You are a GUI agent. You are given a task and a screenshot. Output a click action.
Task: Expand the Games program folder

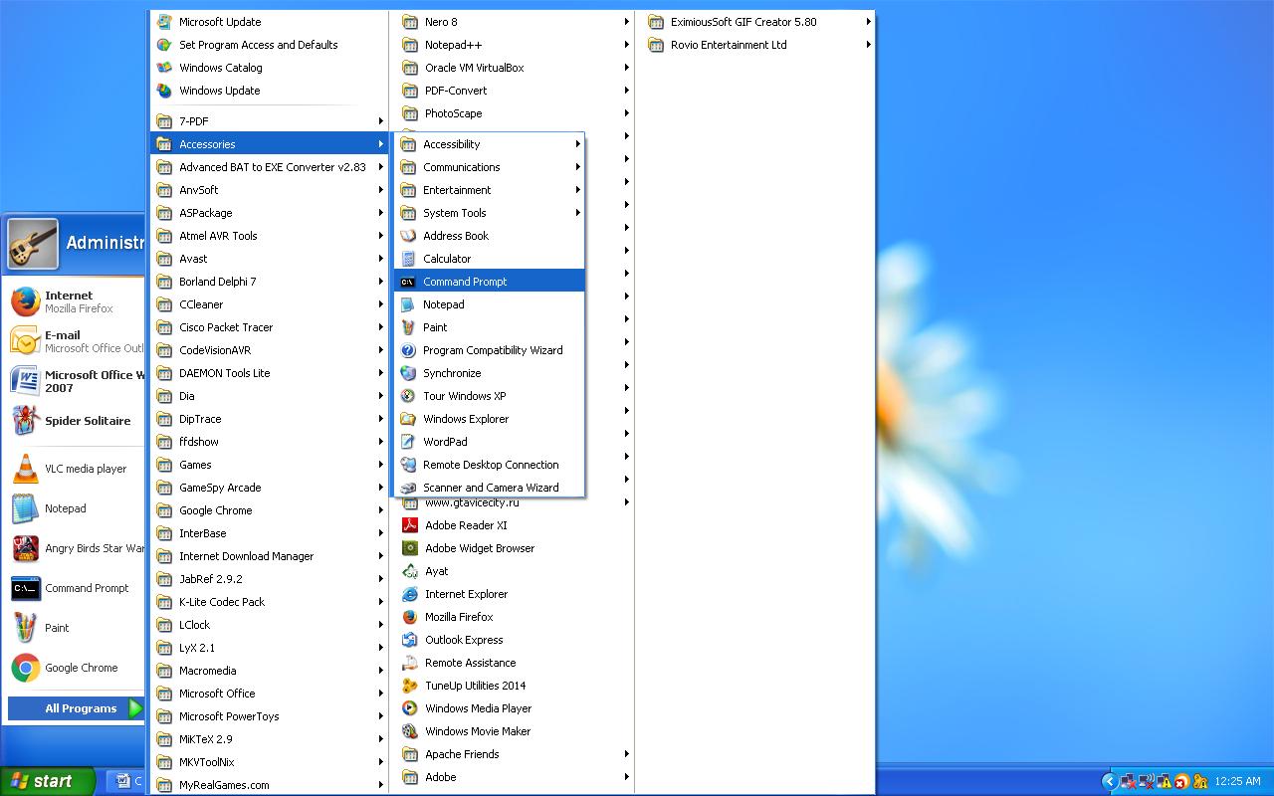pos(269,465)
